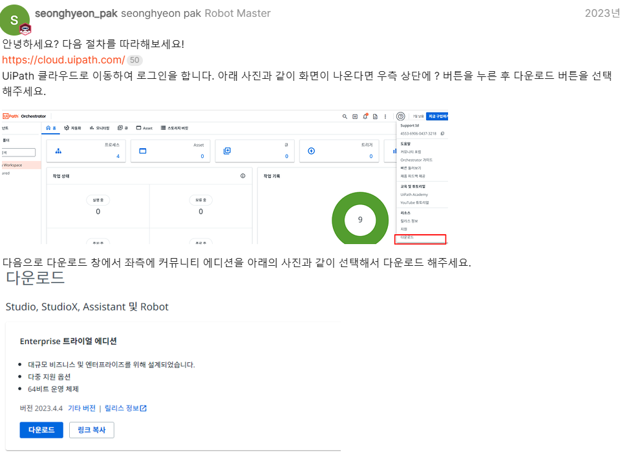The height and width of the screenshot is (454, 622).
Task: Click the plus-box add icon in Orchestrator header
Action: coord(355,116)
